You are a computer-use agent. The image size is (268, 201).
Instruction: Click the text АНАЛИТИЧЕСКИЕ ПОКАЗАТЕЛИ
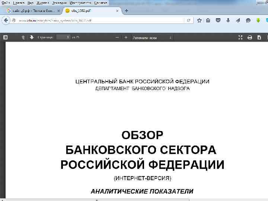click(142, 191)
